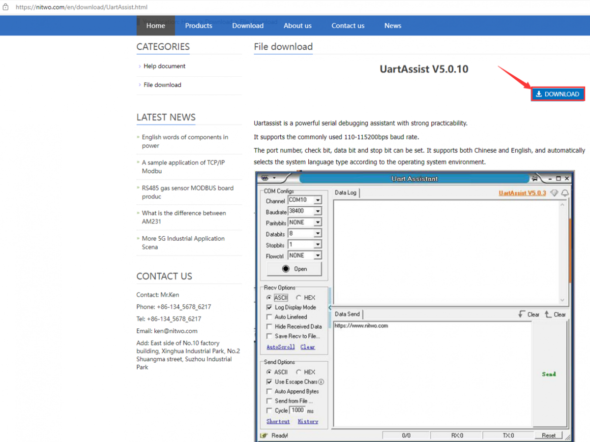Open the Channel COM10 dropdown
Image resolution: width=590 pixels, height=442 pixels.
(318, 200)
